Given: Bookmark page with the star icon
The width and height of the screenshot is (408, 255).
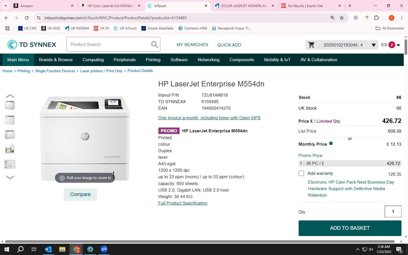Looking at the screenshot, I should [x=342, y=18].
